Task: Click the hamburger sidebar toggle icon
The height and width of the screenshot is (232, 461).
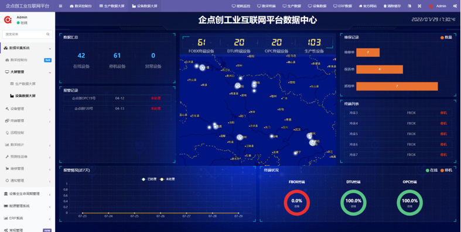Action: 60,6
